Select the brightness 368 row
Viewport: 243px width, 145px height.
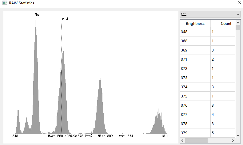pos(195,41)
